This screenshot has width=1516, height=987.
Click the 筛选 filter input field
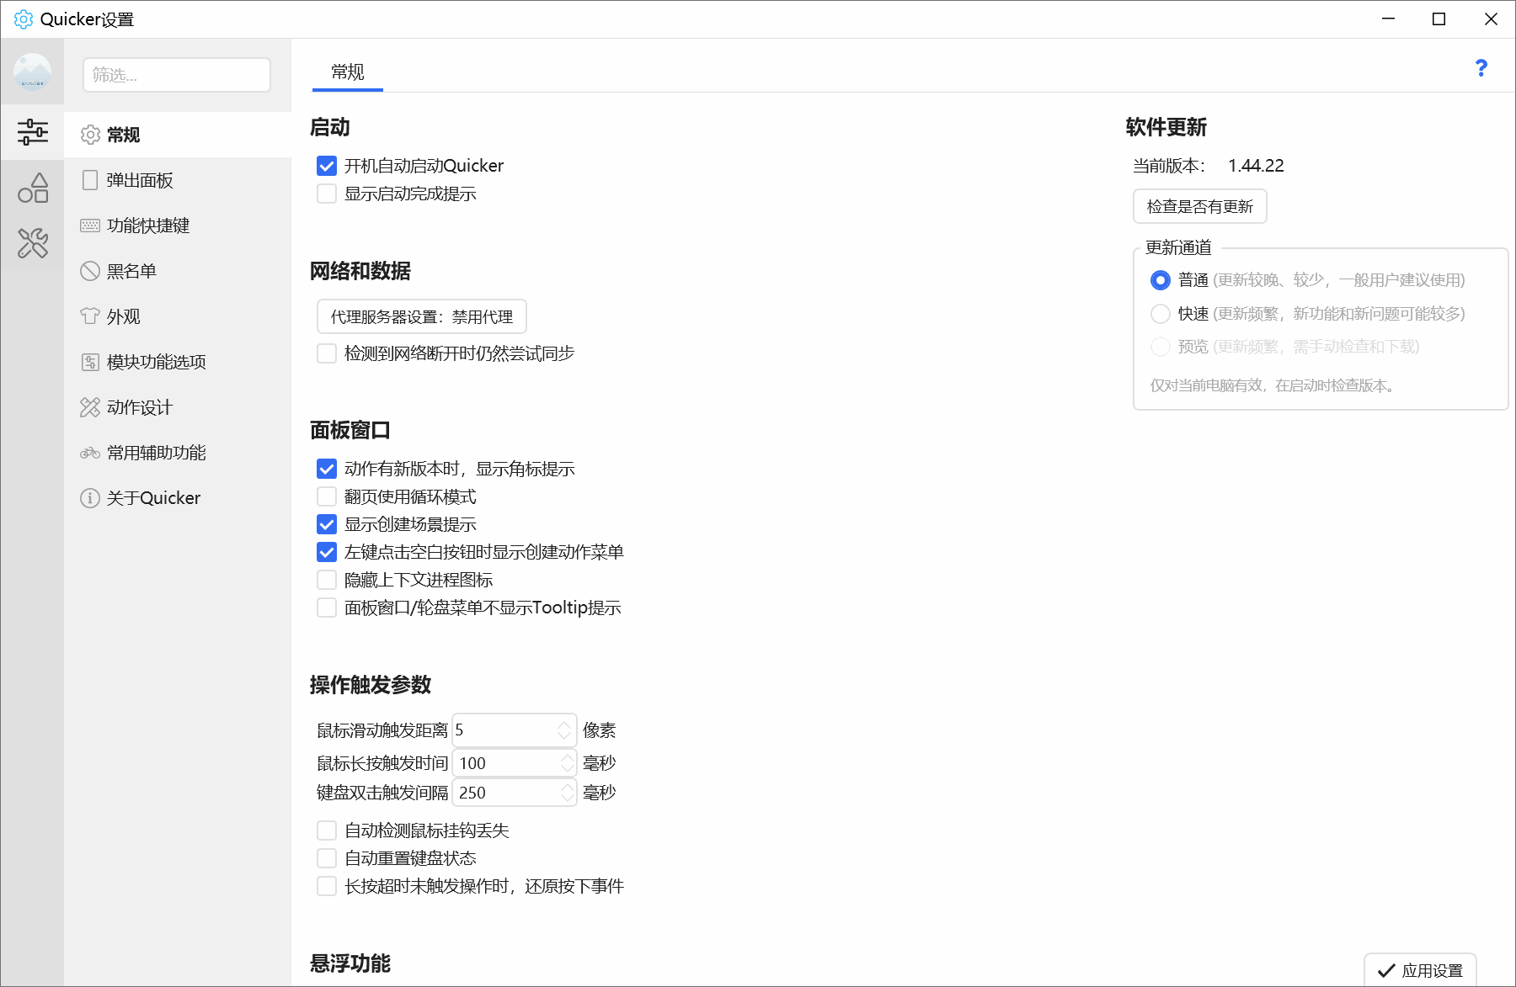[x=177, y=75]
